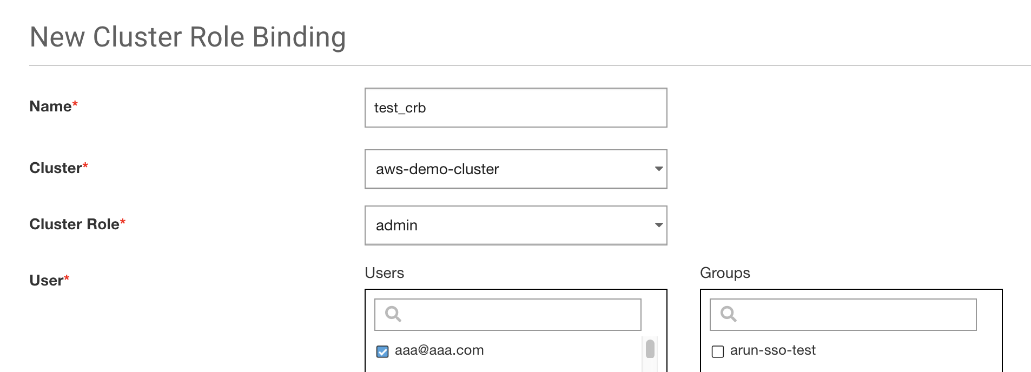Click the Groups list heading
This screenshot has height=372, width=1031.
click(725, 273)
